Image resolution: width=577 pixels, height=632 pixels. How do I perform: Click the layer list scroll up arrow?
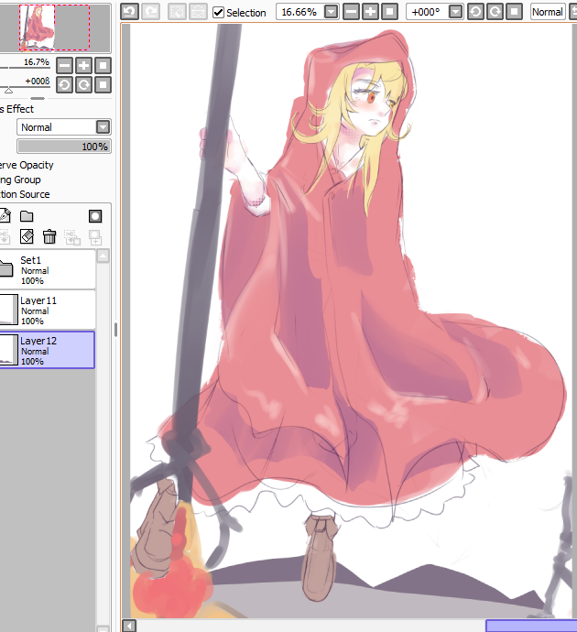(x=103, y=256)
